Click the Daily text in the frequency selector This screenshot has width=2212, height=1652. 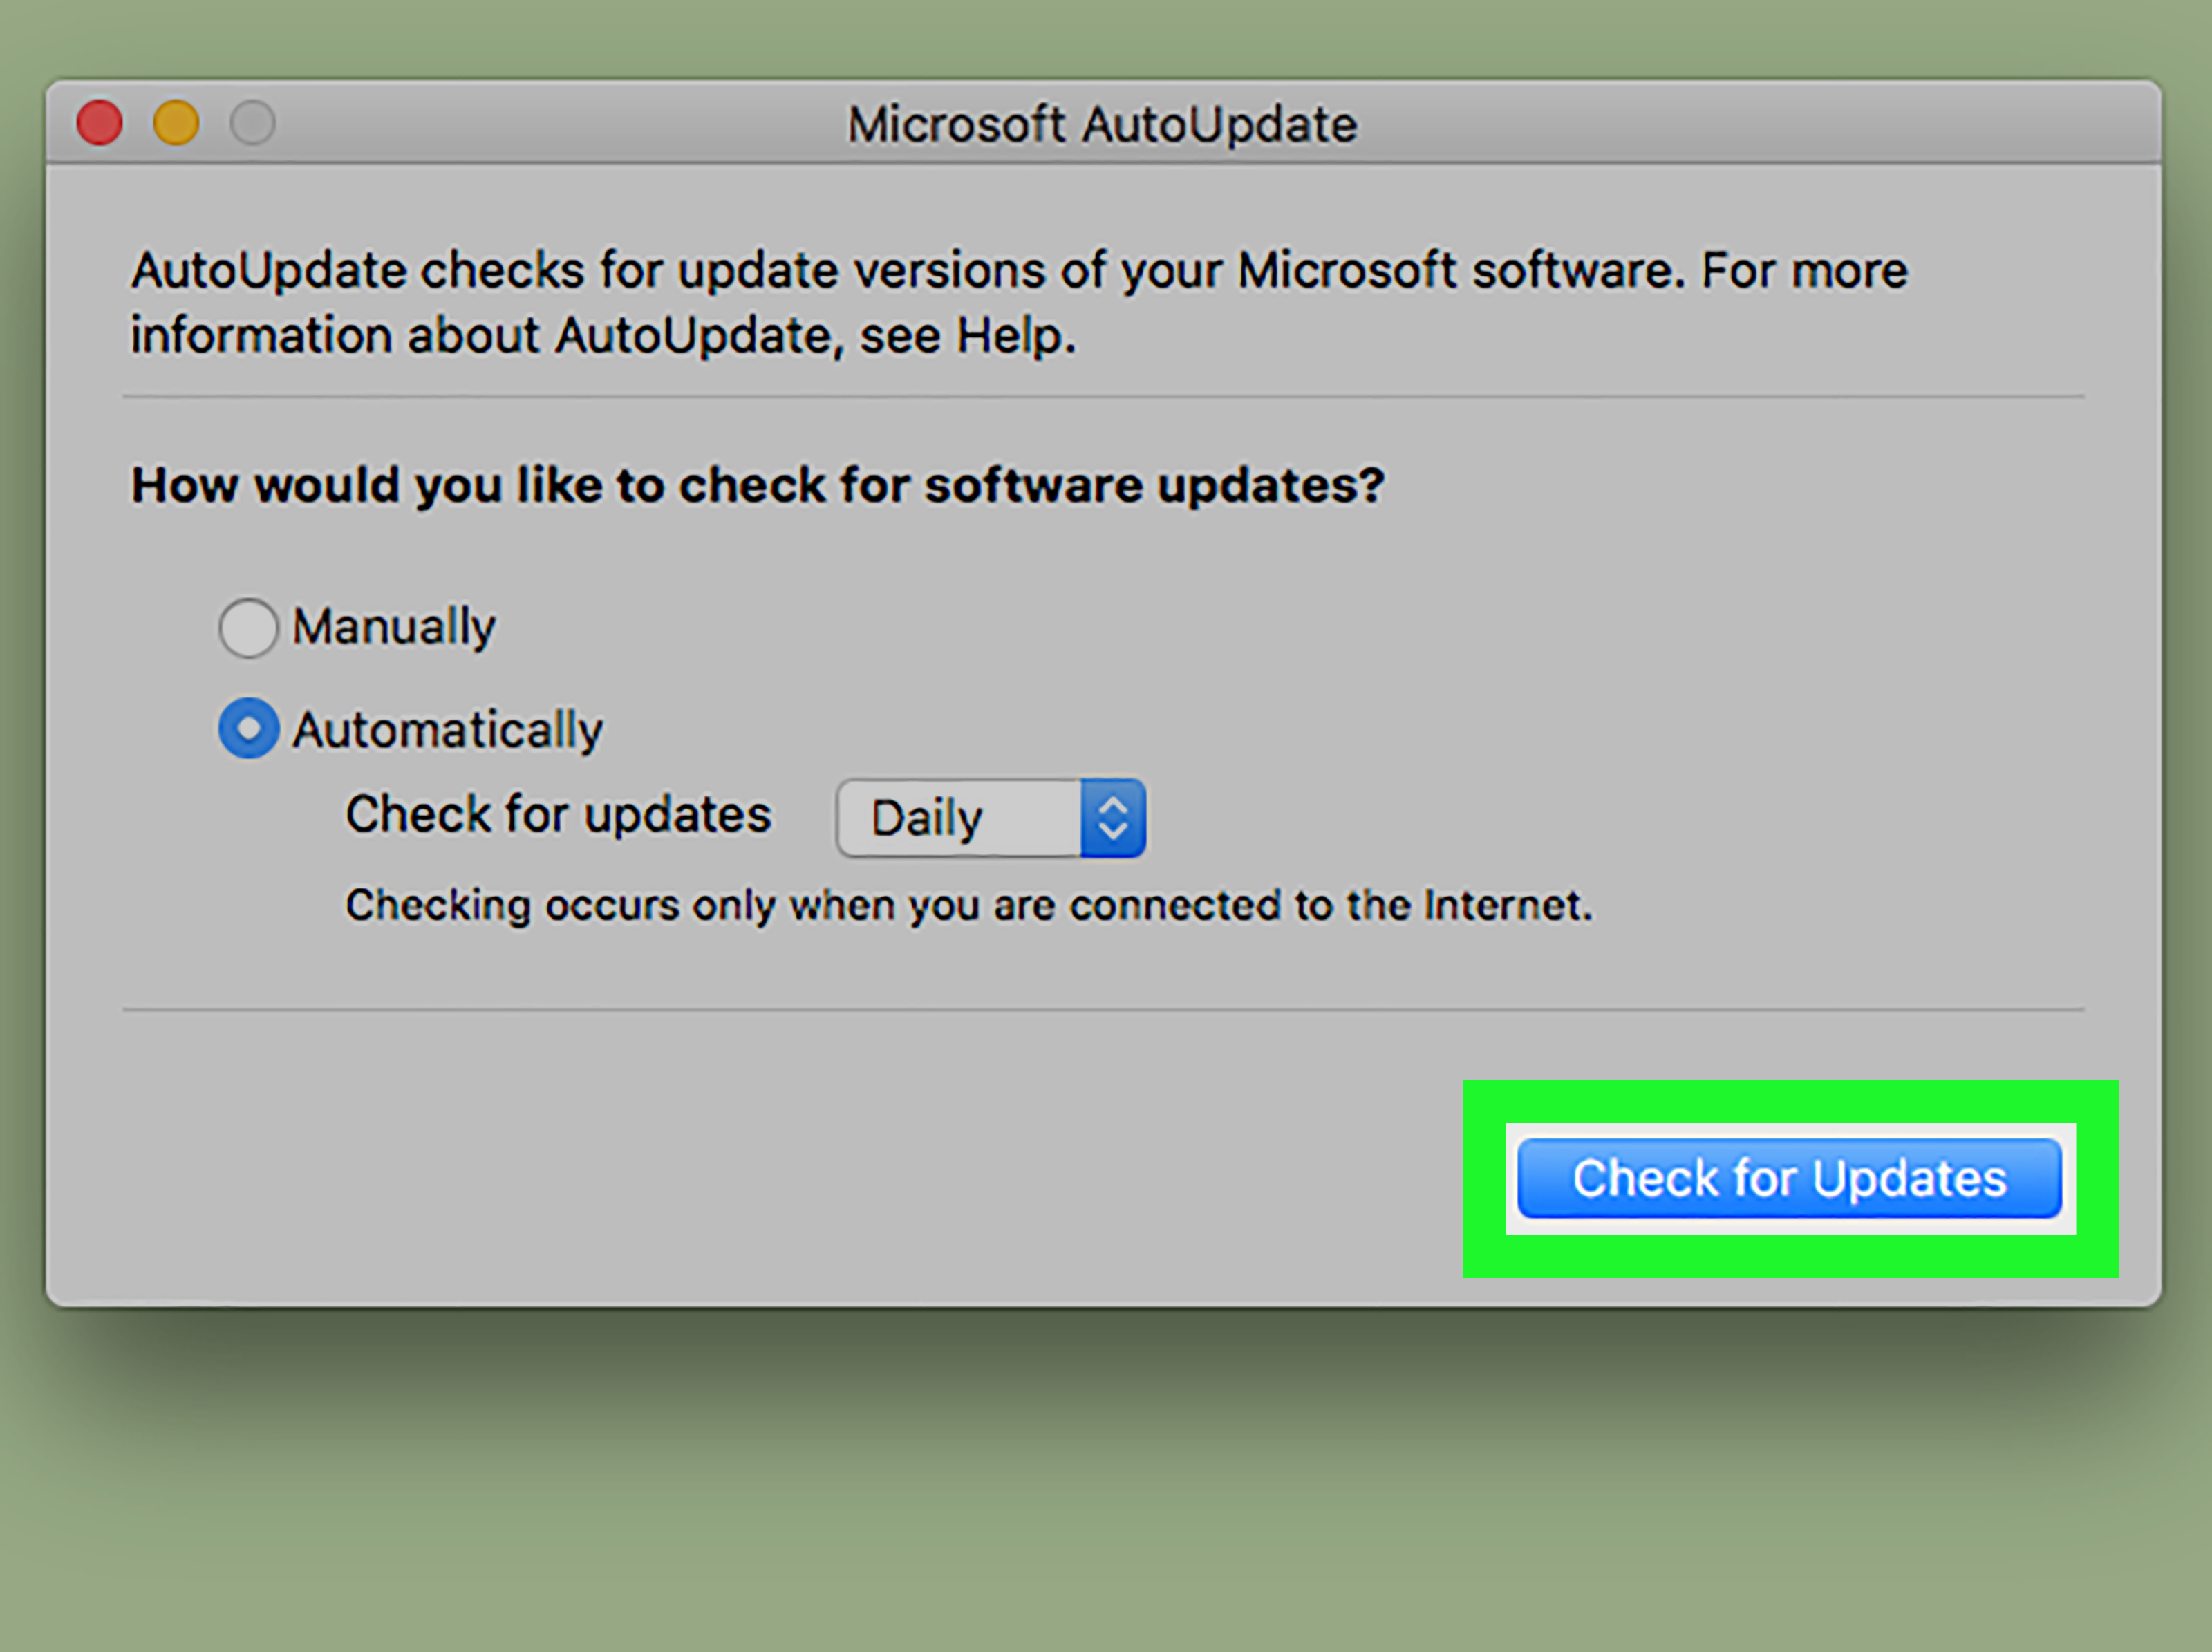pyautogui.click(x=927, y=819)
